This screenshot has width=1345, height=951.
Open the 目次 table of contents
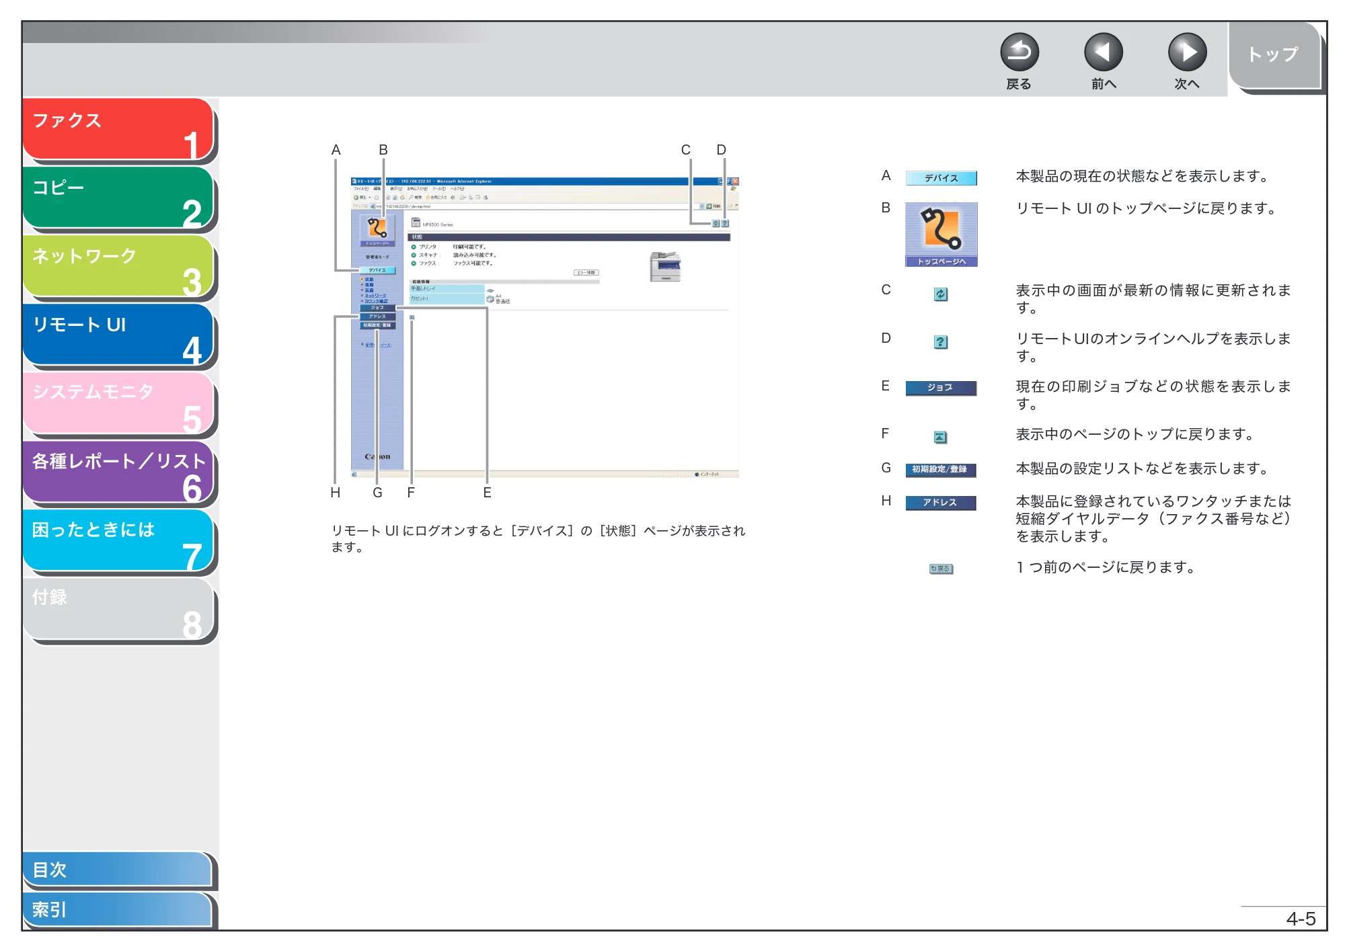click(117, 870)
